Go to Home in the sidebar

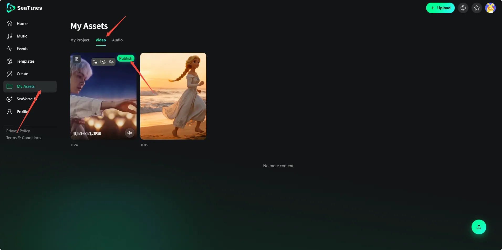[x=22, y=24]
